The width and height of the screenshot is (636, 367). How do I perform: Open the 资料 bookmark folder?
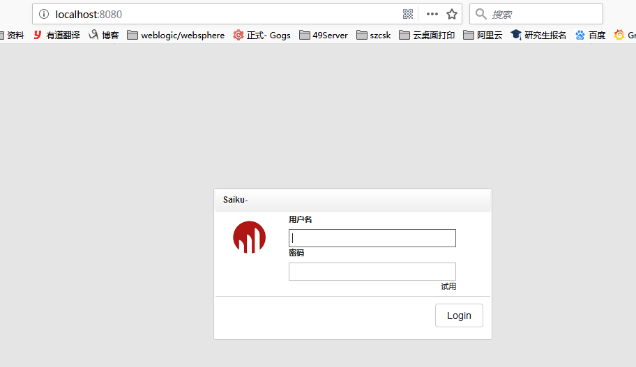click(12, 36)
